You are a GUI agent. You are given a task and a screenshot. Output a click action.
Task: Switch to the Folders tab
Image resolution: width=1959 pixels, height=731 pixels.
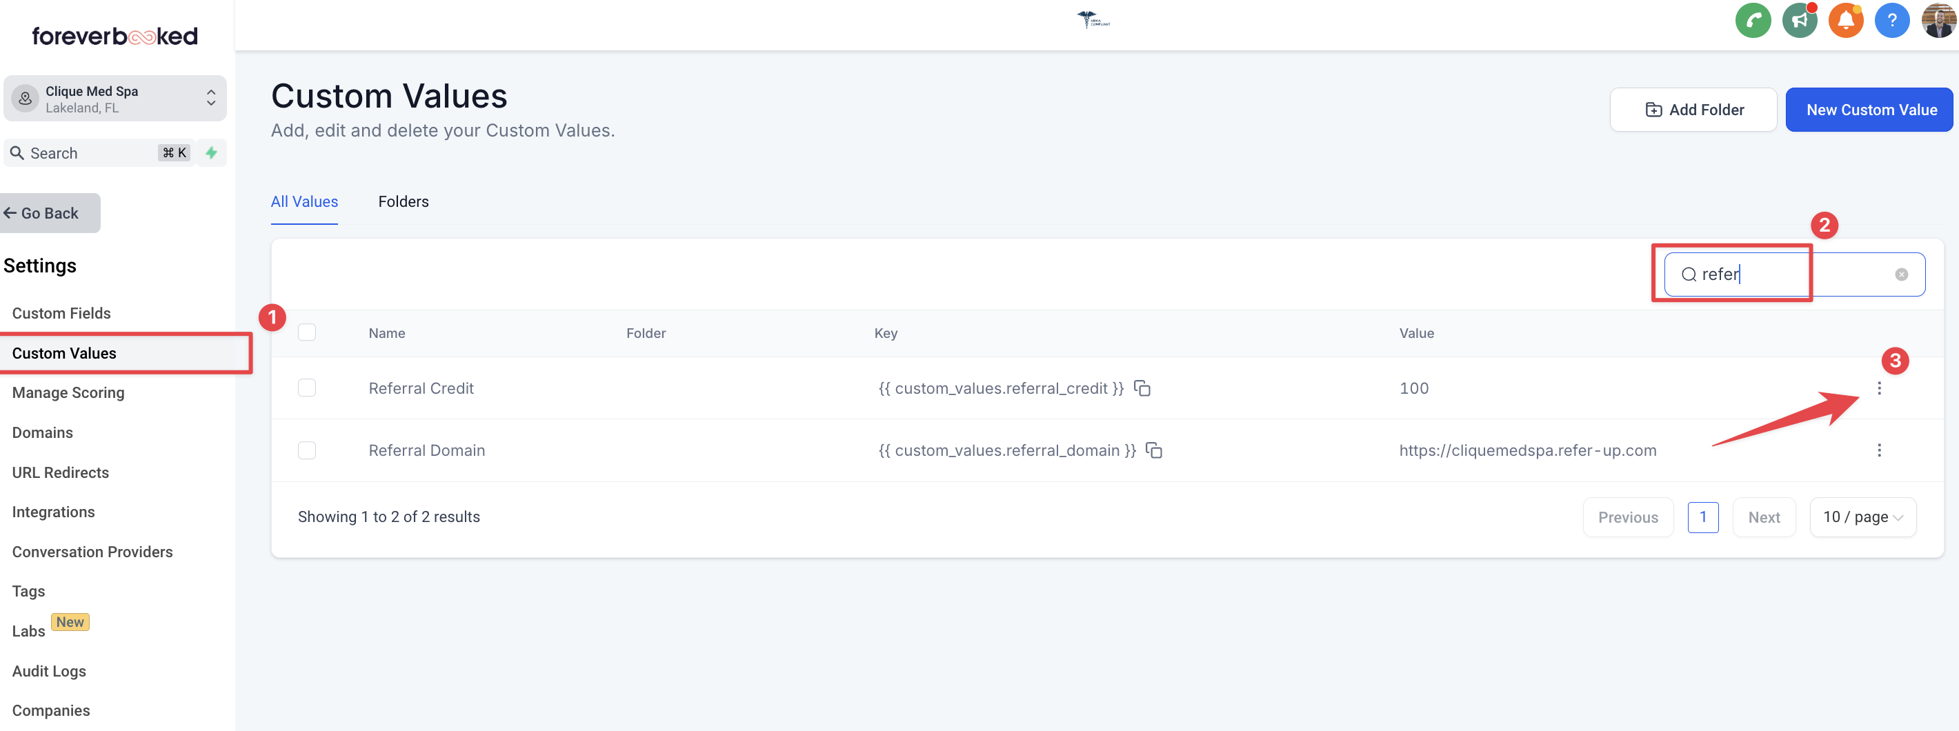point(403,201)
